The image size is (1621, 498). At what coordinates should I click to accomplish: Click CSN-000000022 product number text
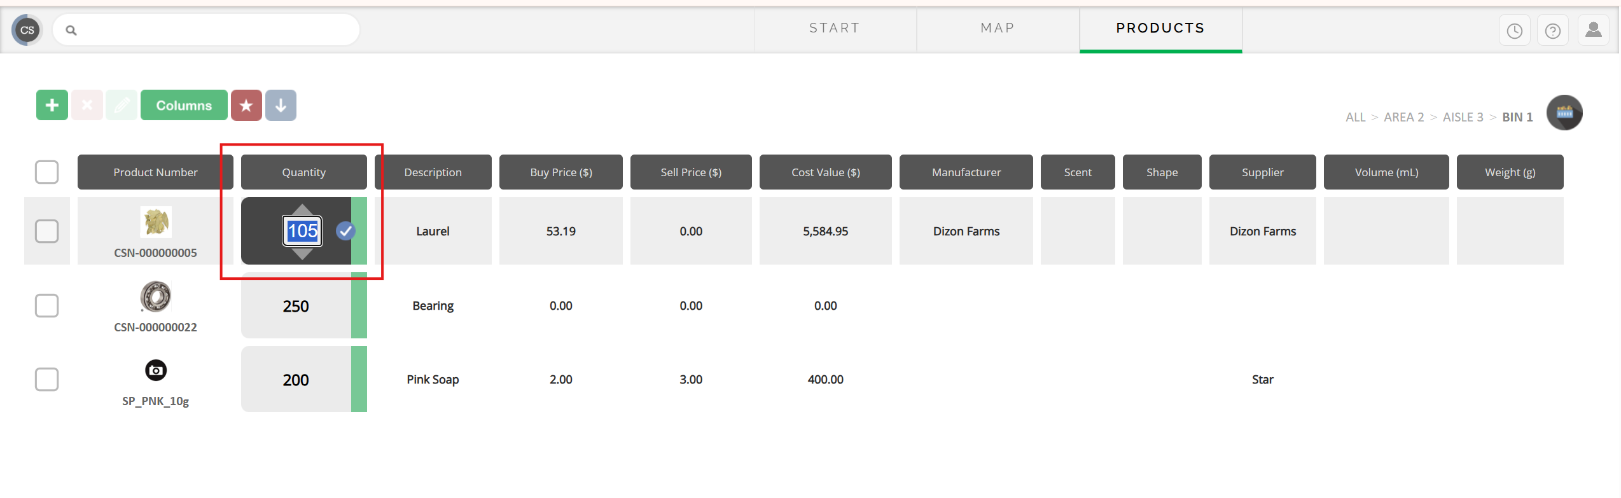tap(155, 327)
